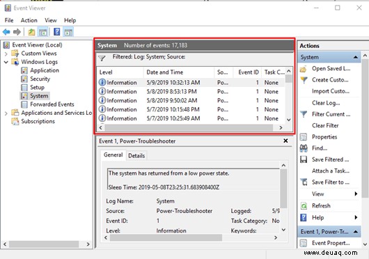Click the Setup log icon in tree
Image resolution: width=369 pixels, height=259 pixels.
pyautogui.click(x=24, y=87)
